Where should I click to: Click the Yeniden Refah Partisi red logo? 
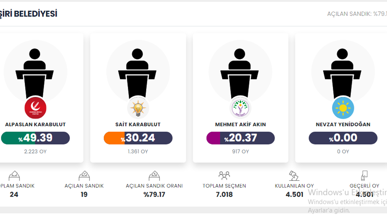pos(35,108)
